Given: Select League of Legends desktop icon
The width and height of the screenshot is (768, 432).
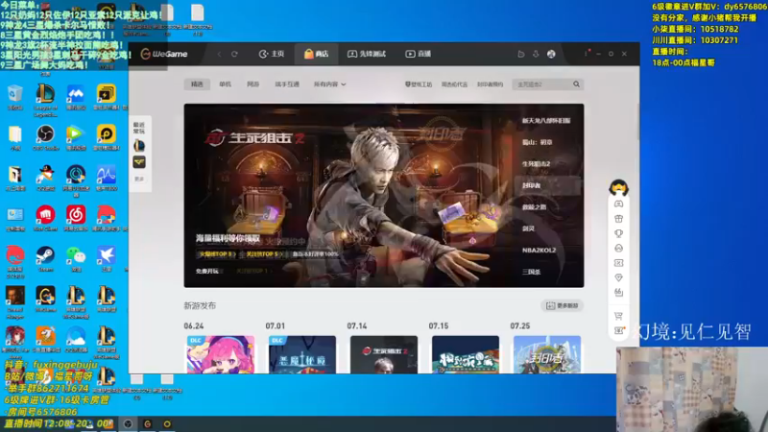Looking at the screenshot, I should pos(45,100).
